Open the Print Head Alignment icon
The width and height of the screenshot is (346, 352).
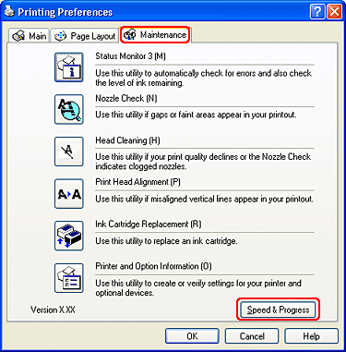[x=69, y=194]
